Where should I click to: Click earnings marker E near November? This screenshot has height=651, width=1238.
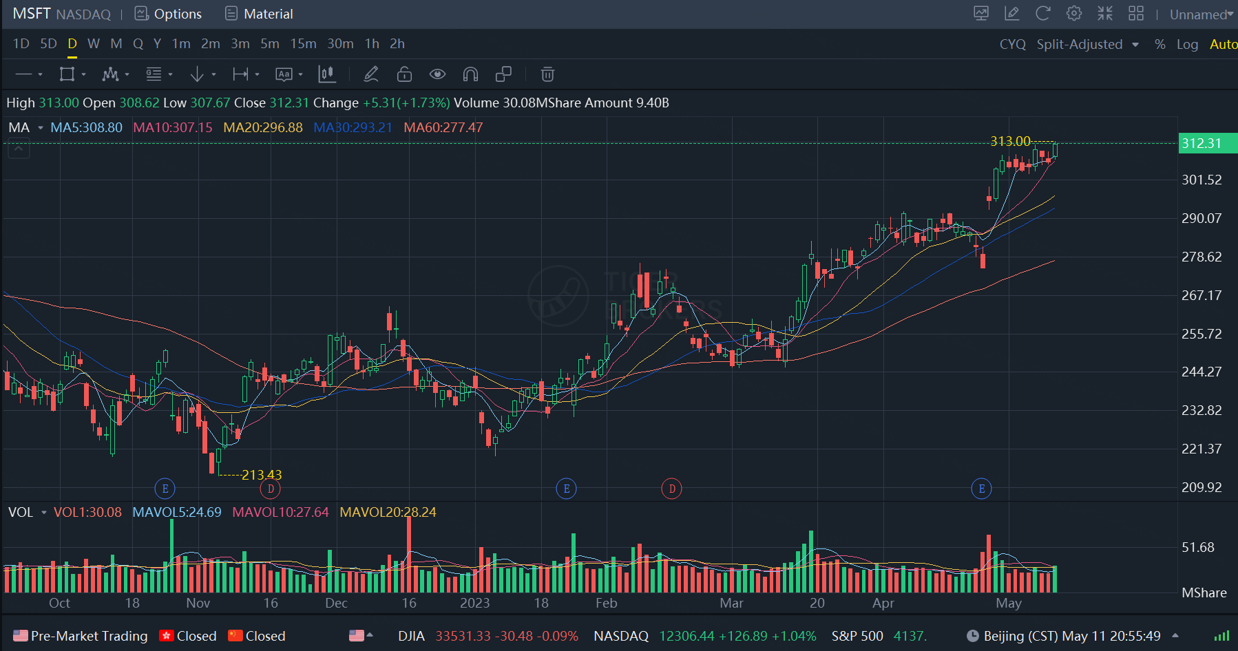click(165, 489)
